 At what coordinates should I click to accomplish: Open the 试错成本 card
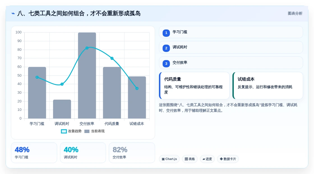(268, 86)
